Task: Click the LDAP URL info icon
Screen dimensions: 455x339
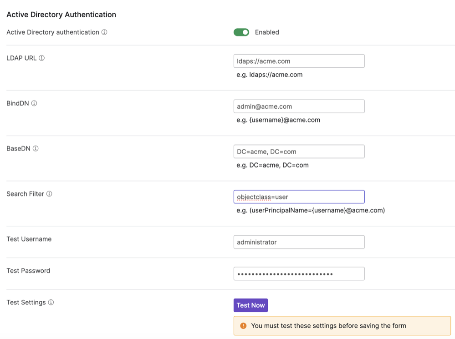Action: coord(41,58)
